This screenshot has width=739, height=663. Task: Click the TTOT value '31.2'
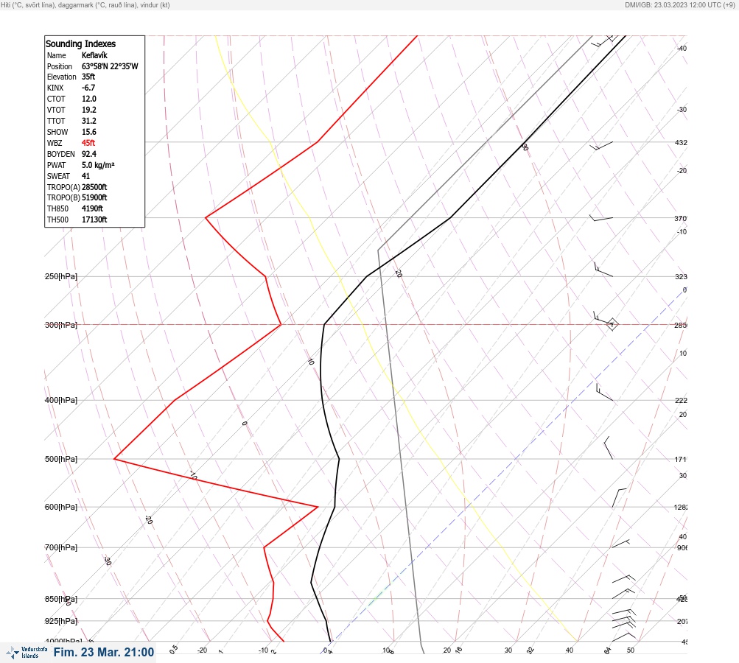click(88, 121)
